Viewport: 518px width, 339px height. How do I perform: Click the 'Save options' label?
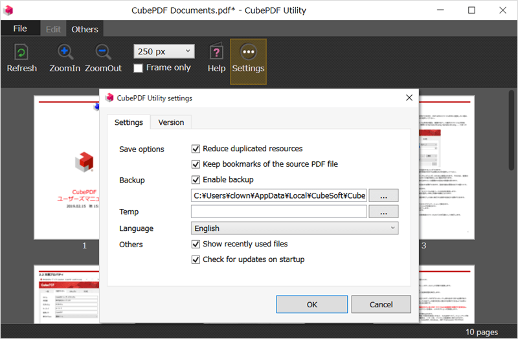click(141, 149)
